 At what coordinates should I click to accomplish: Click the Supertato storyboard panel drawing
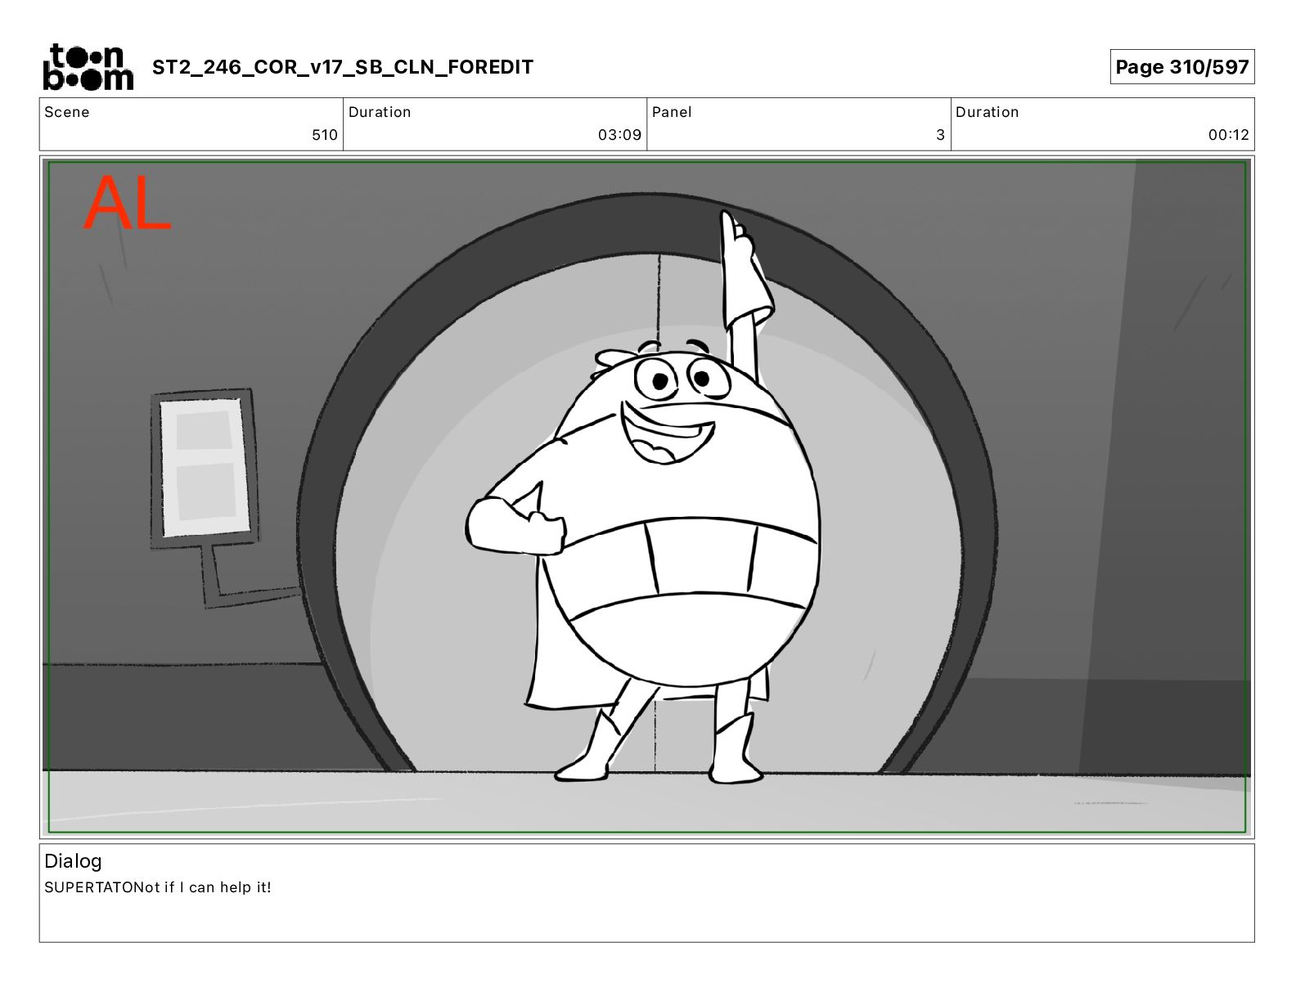tap(647, 497)
